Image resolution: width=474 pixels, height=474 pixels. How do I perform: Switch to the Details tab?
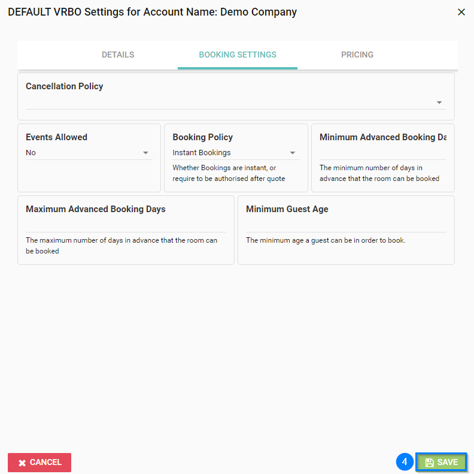[x=118, y=55]
